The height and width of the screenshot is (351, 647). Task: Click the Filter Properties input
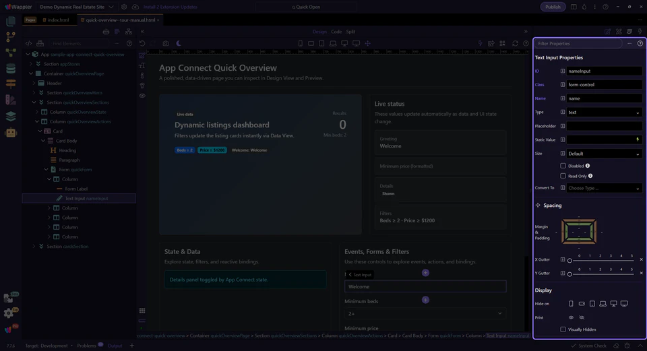coord(578,43)
